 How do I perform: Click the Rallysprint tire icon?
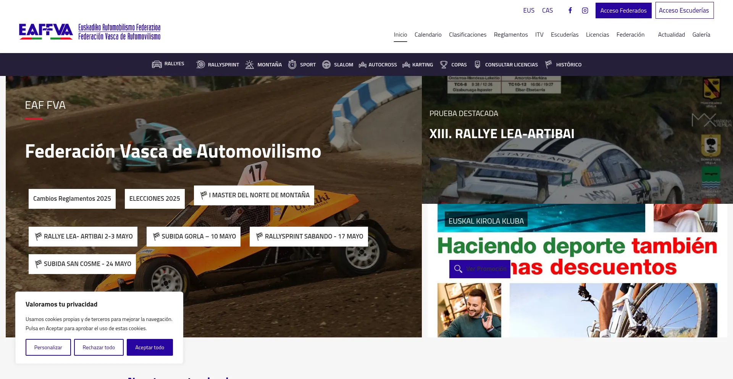200,65
